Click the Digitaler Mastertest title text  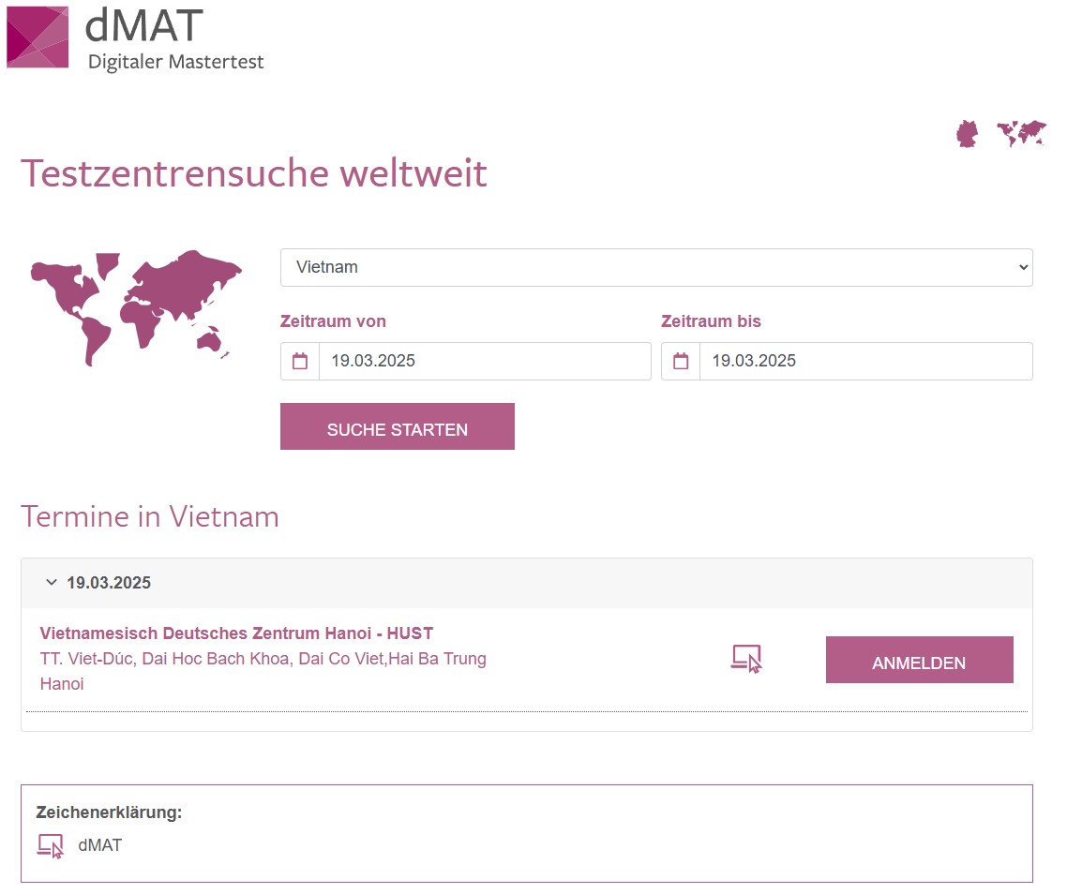click(x=176, y=63)
